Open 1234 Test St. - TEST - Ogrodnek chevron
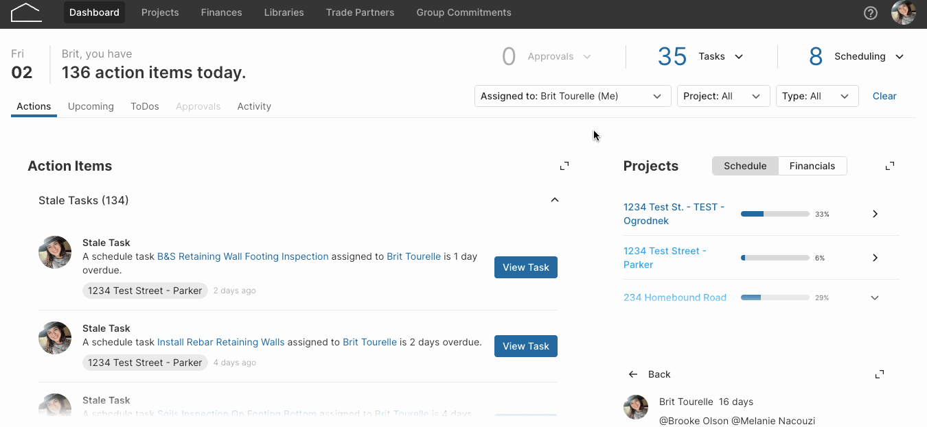The image size is (927, 427). pos(875,214)
